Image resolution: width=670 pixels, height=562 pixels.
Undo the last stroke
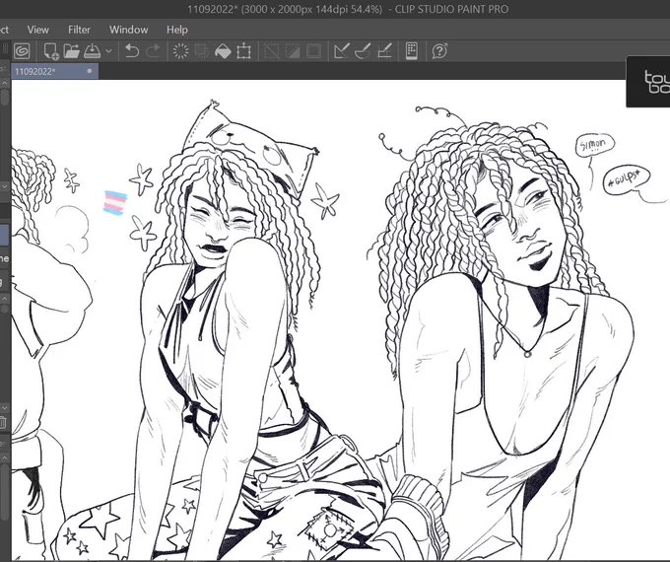click(132, 51)
